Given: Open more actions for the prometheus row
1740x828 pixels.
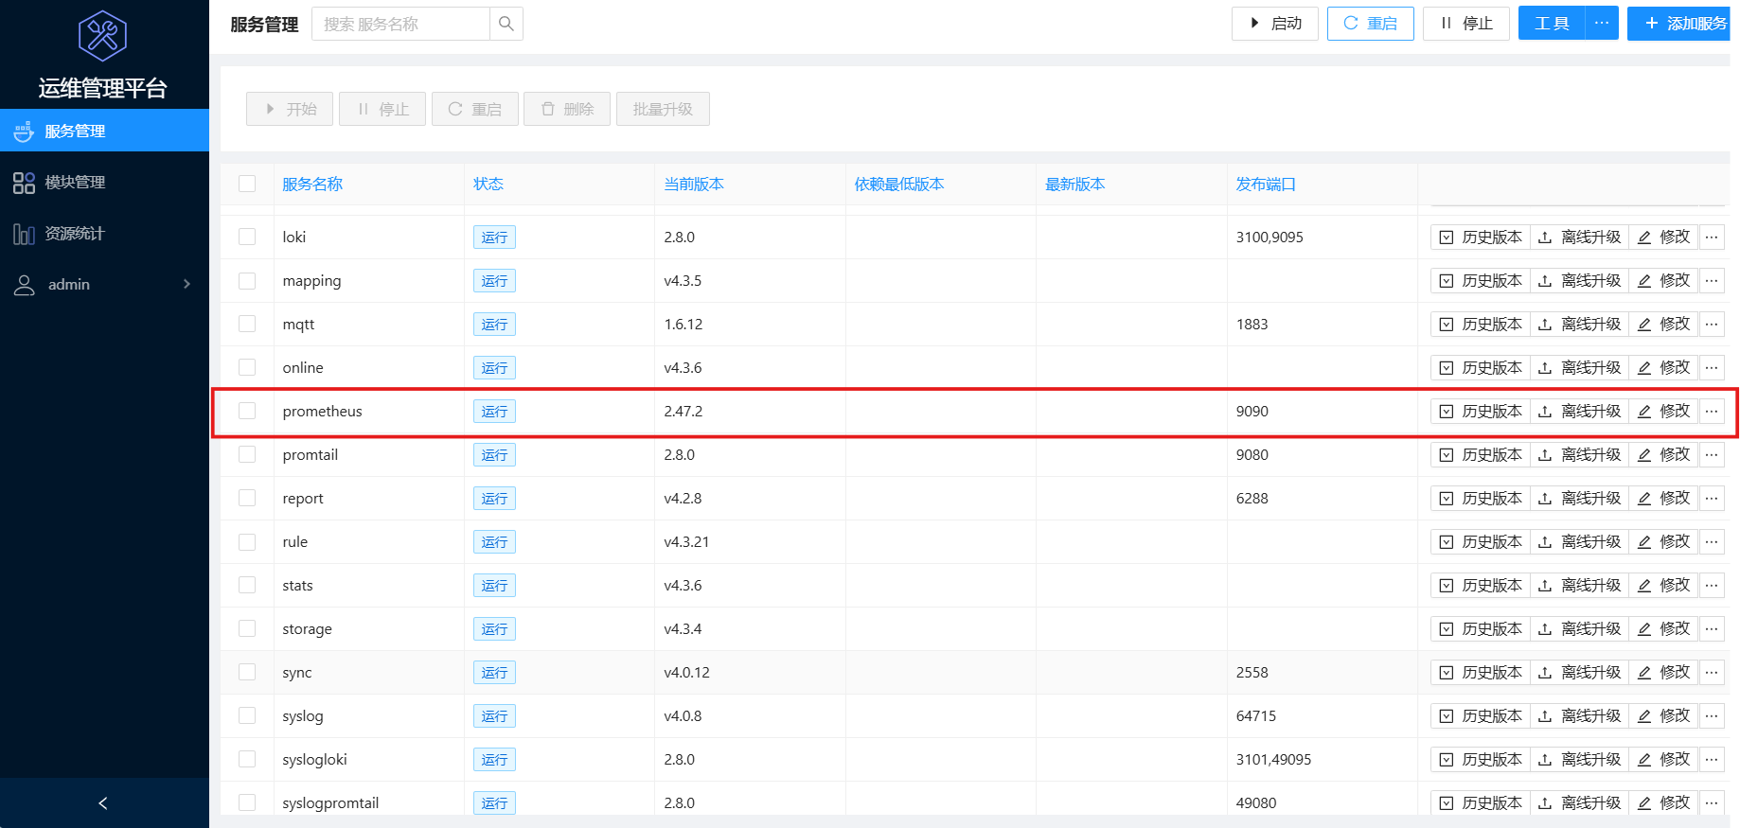Looking at the screenshot, I should pos(1712,412).
